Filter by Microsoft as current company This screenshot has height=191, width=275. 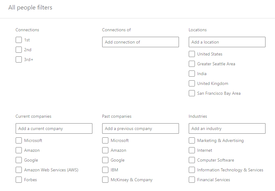(18, 140)
